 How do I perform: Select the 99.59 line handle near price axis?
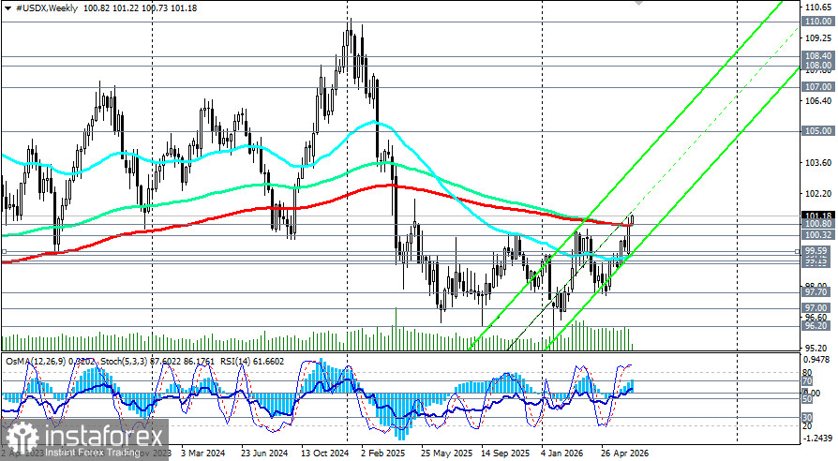(798, 251)
